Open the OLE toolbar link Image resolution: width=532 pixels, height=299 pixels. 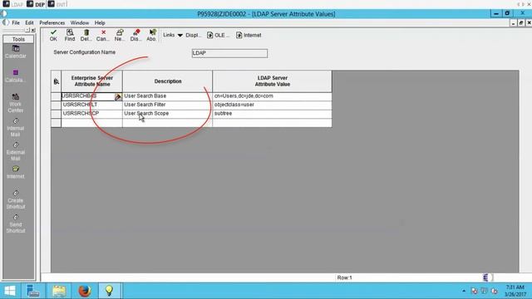click(x=218, y=35)
